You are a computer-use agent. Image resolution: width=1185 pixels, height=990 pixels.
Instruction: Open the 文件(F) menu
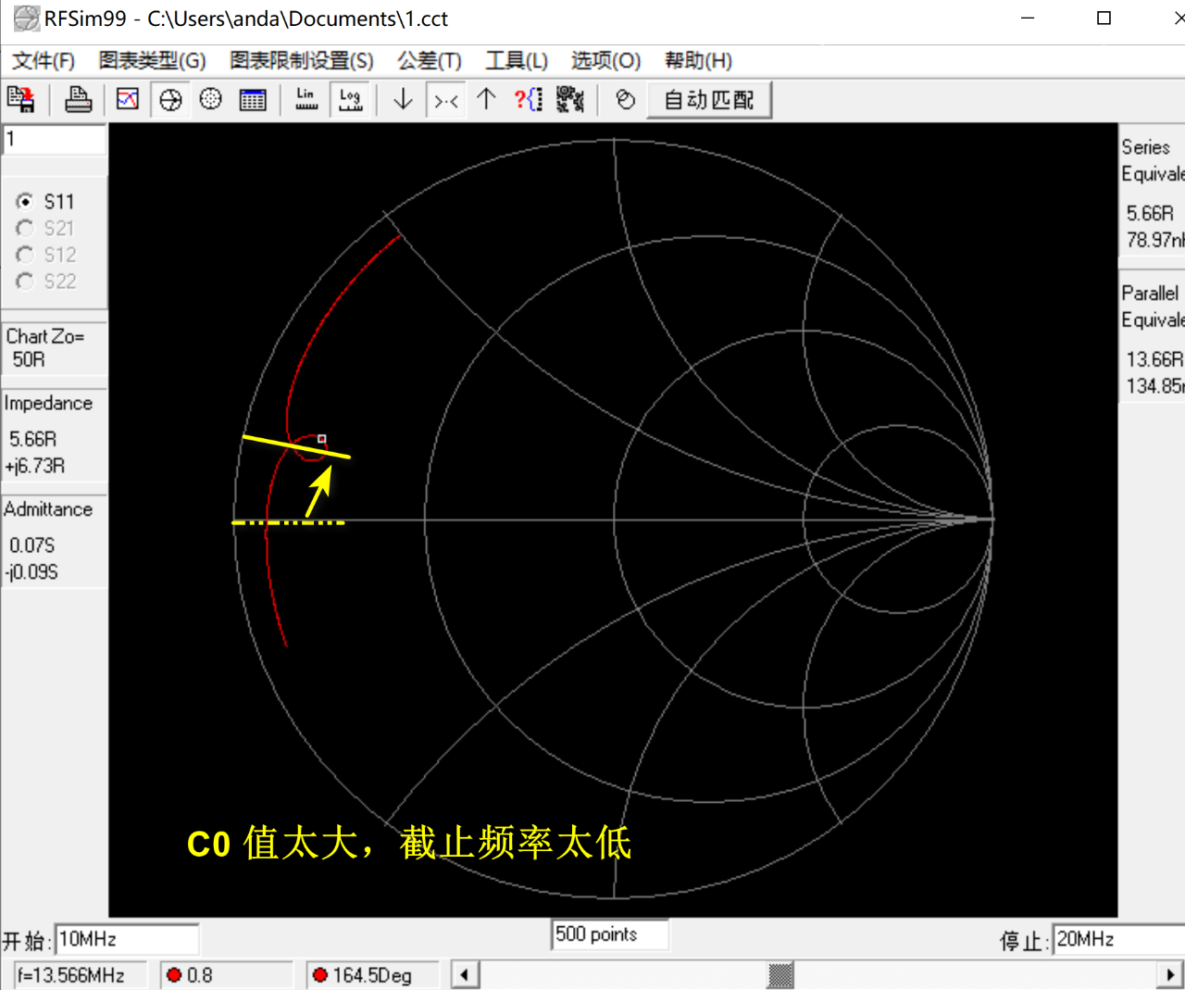[43, 61]
